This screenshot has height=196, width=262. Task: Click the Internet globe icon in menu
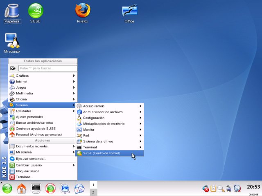point(12,82)
